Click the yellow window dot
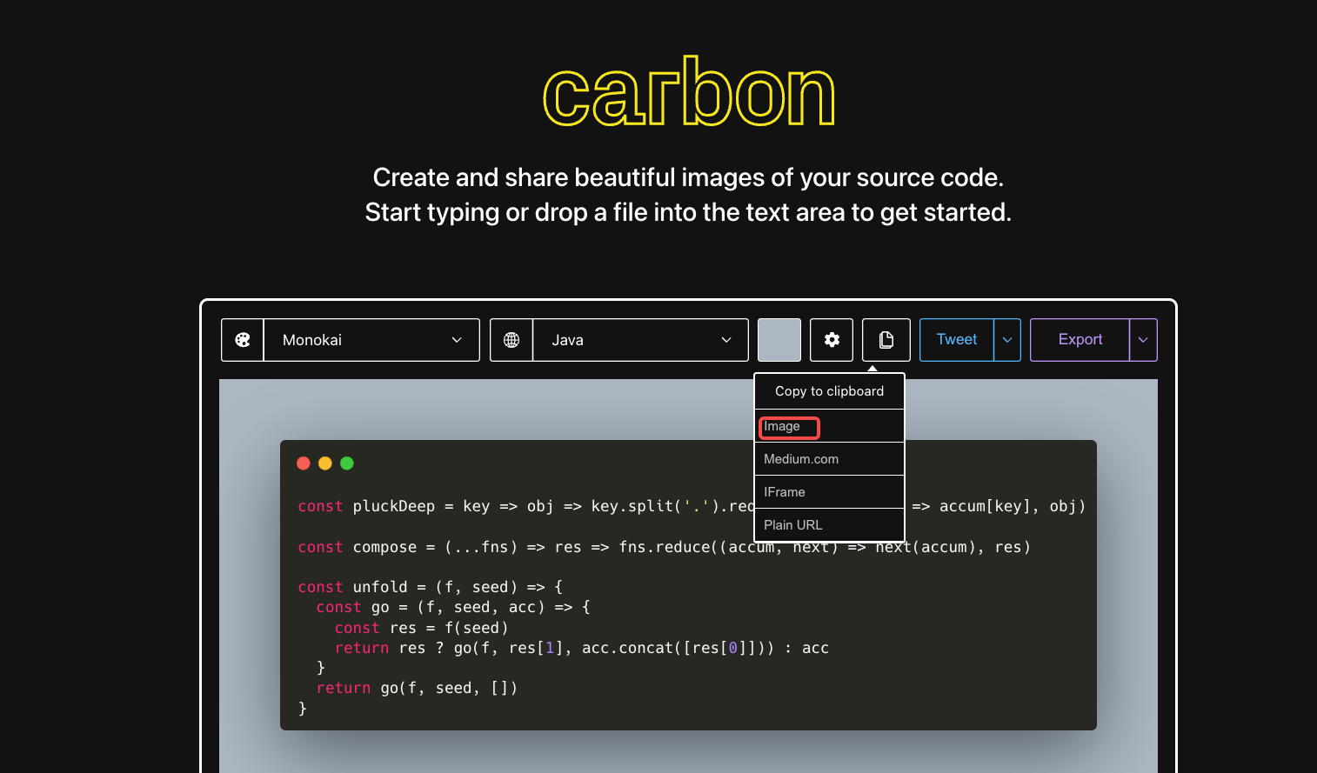This screenshot has height=773, width=1317. pos(325,463)
